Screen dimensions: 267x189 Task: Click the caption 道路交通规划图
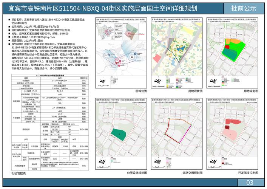[x=193, y=173]
